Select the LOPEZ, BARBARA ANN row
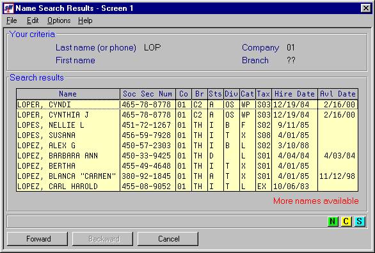This screenshot has height=253, width=375. coord(187,156)
